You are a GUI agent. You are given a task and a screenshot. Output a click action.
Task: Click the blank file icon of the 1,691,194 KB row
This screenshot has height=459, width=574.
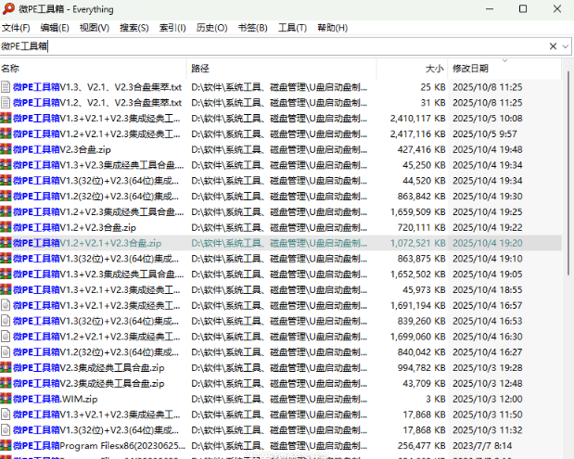(6, 305)
